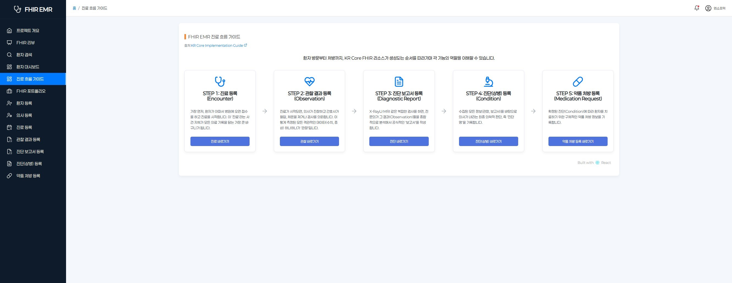
Task: Click the FHIR EMR 진료 흐름 가이드 page title
Action: [x=214, y=37]
